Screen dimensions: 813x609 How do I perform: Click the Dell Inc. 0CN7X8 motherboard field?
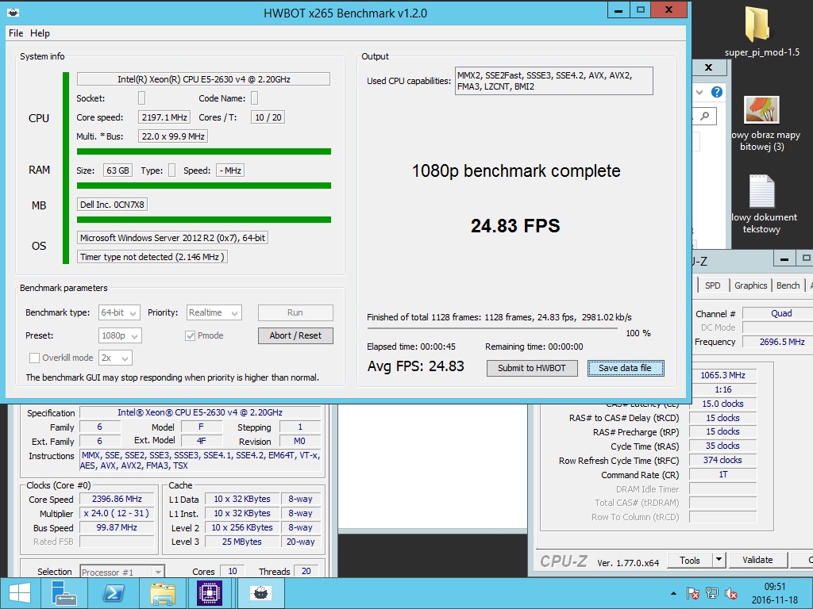112,205
